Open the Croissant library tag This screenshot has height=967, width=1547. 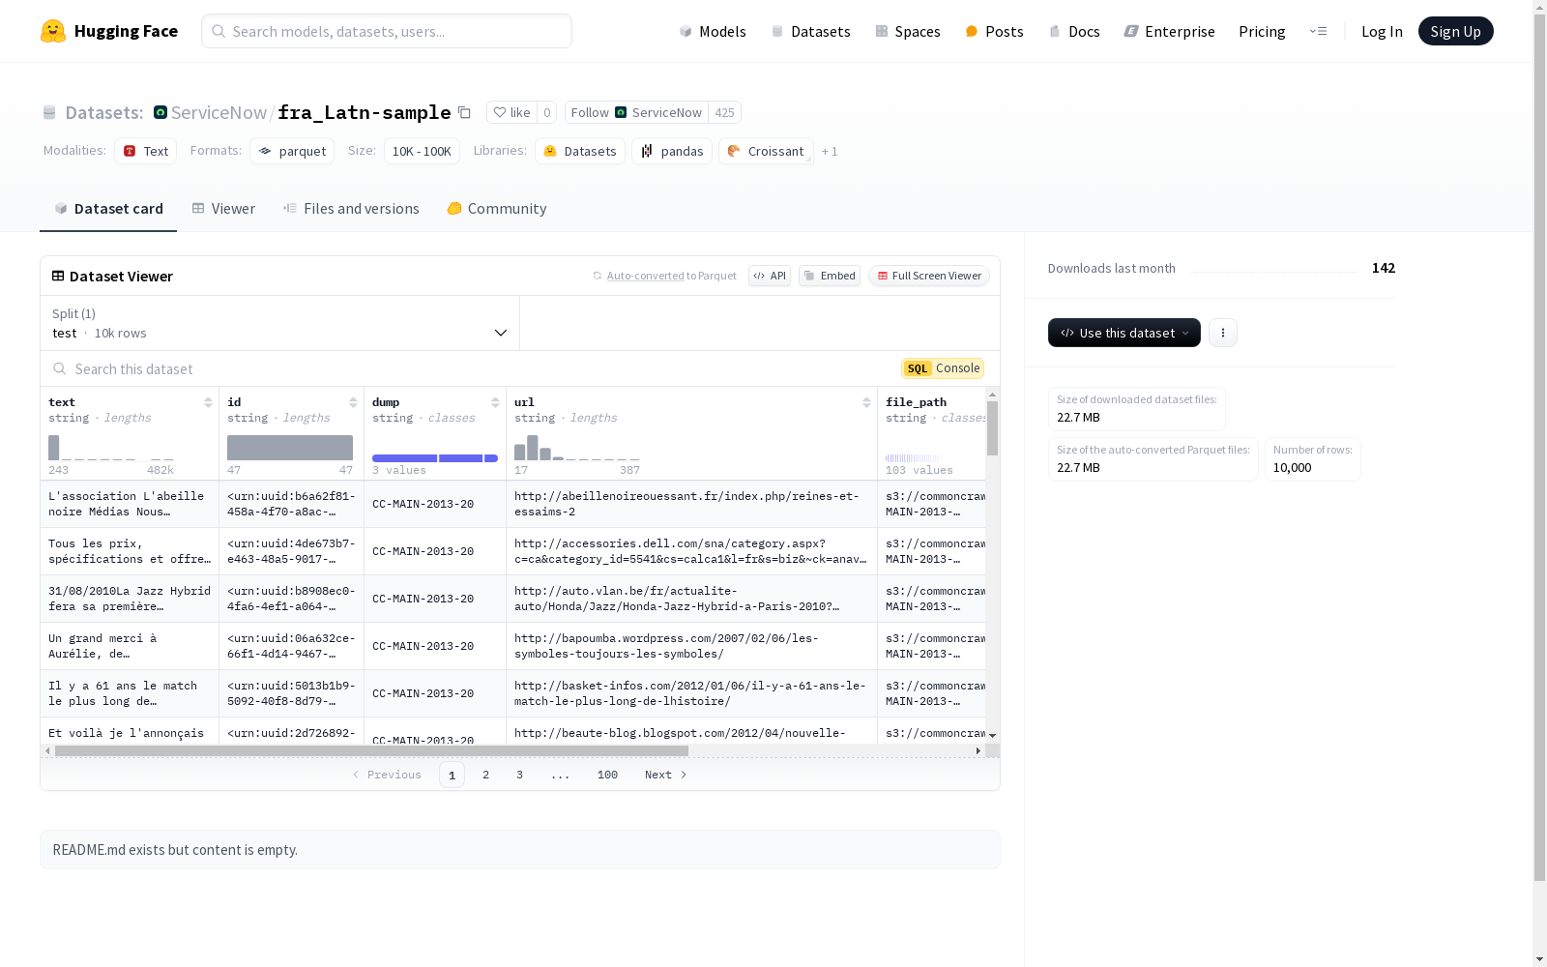pos(766,151)
